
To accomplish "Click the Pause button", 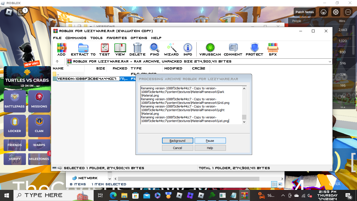I will 210,141.
